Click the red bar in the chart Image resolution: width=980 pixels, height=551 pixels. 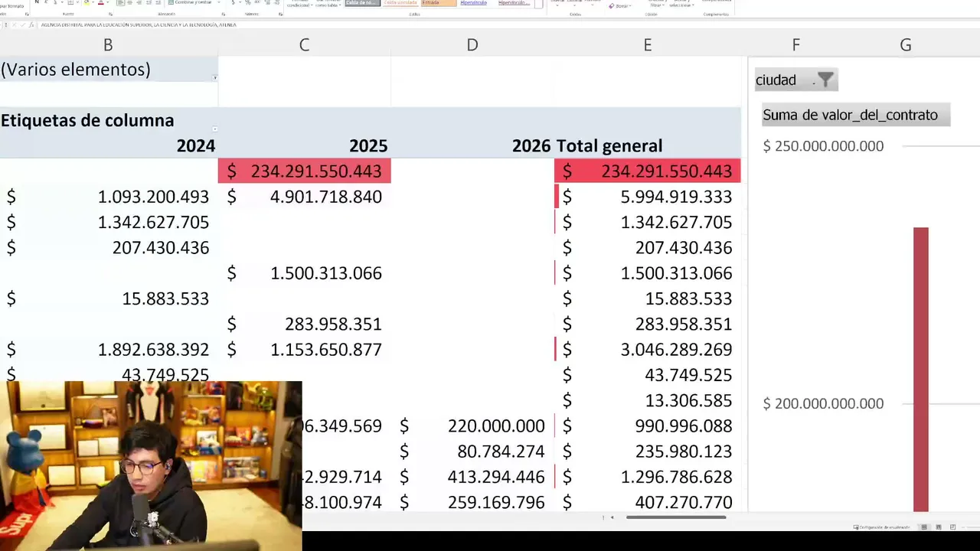click(x=921, y=370)
